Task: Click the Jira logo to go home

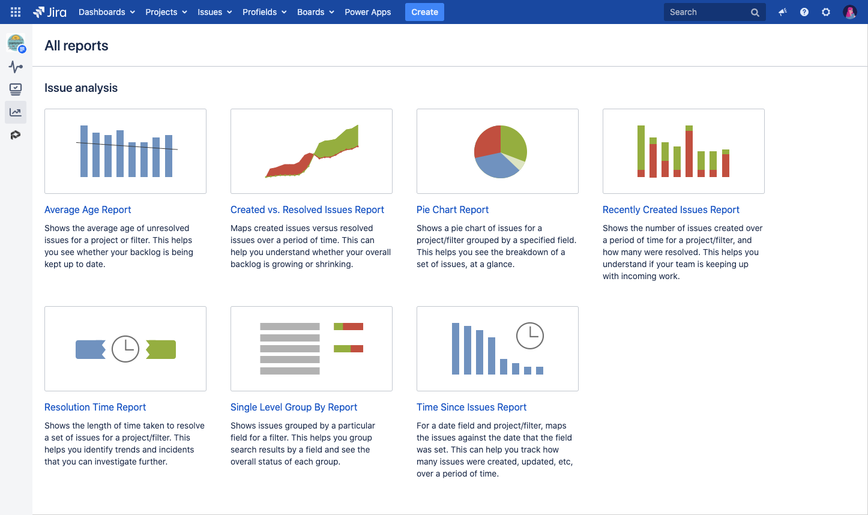Action: point(50,11)
